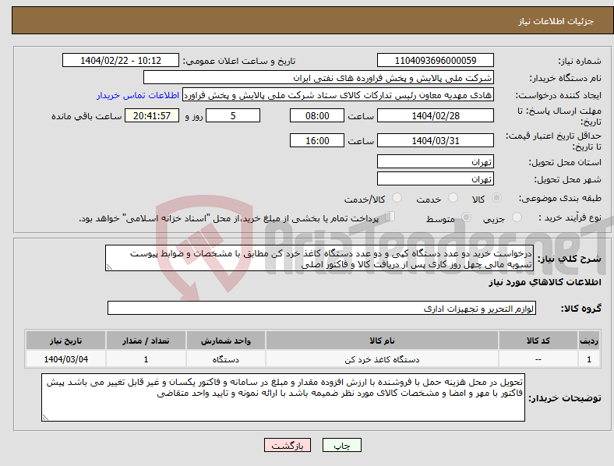This screenshot has width=614, height=466.
Task: Click the کد کالا column header
Action: click(x=538, y=341)
